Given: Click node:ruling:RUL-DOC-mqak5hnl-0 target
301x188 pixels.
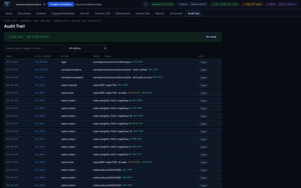Looking at the screenshot, I should [112, 154].
